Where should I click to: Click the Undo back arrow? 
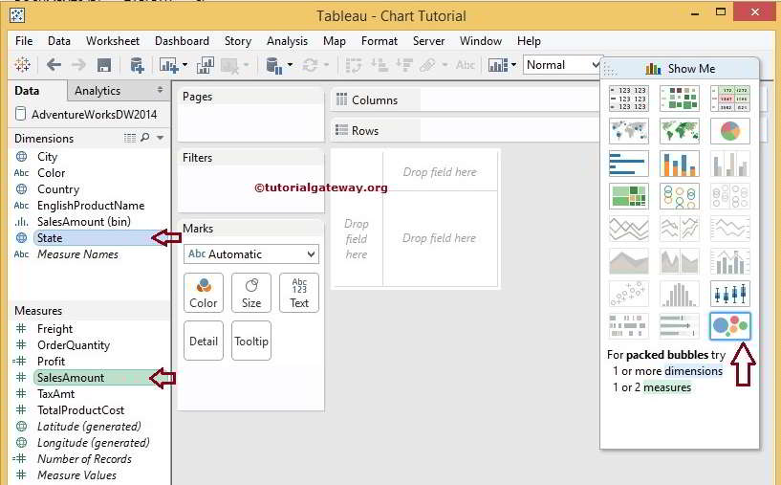[x=54, y=65]
